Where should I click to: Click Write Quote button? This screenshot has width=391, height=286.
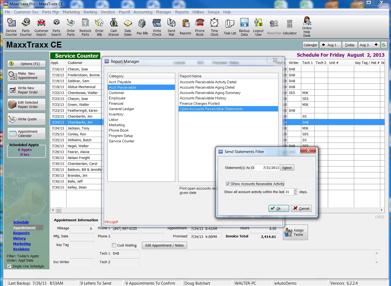(26, 119)
